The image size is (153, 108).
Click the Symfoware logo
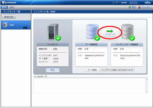tap(9, 2)
